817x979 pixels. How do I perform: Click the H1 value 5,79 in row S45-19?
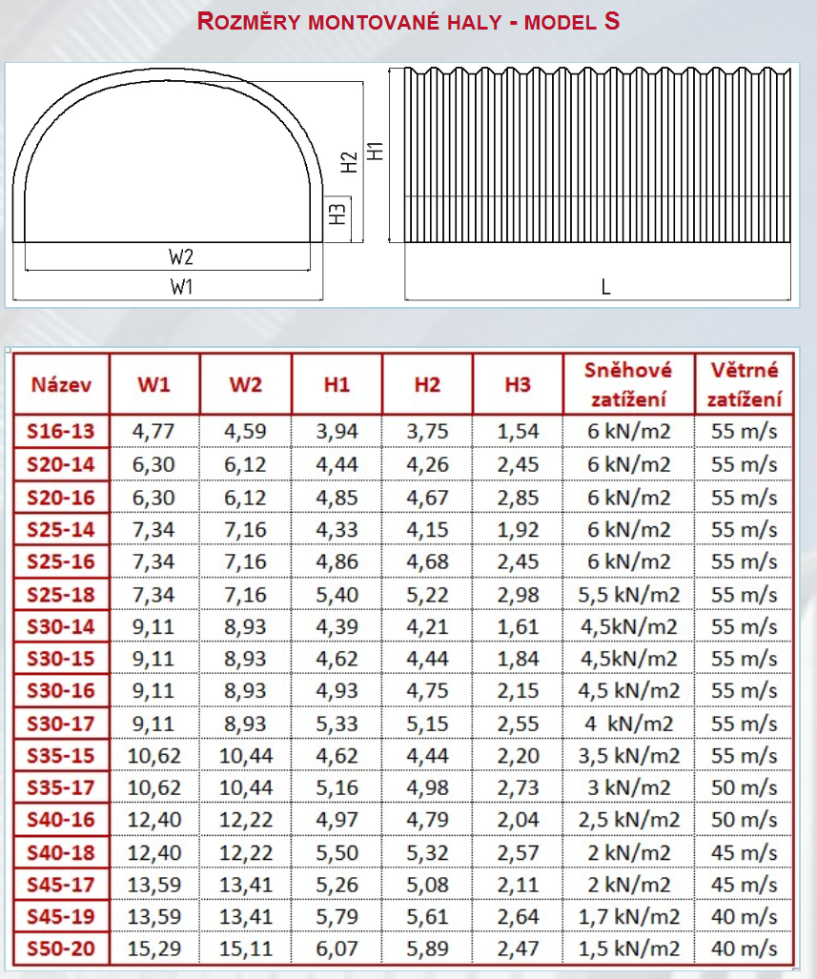point(337,917)
